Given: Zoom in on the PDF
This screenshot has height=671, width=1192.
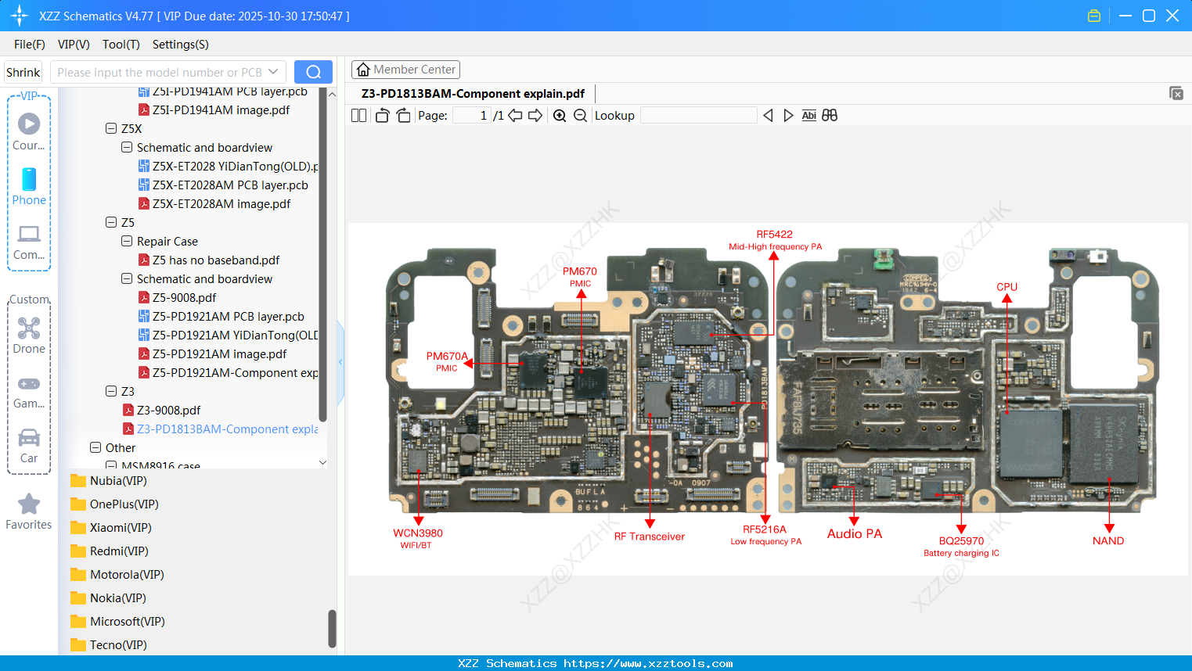Looking at the screenshot, I should click(560, 115).
